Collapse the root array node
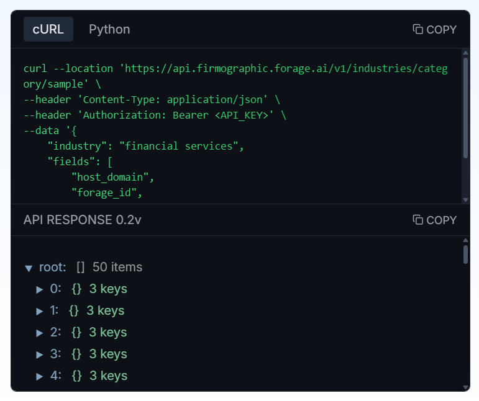 coord(29,268)
